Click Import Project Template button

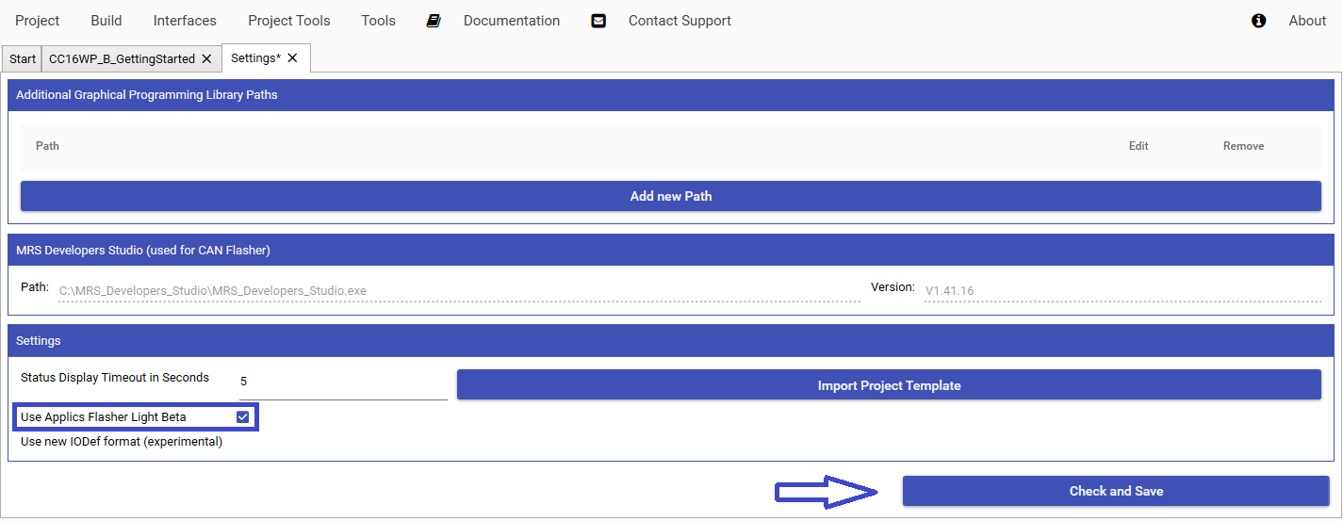pyautogui.click(x=889, y=385)
